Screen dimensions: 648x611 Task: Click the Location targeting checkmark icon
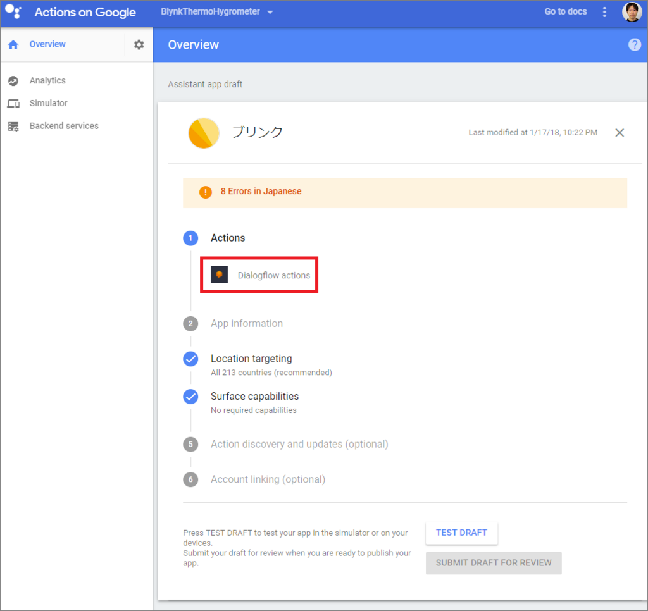[x=190, y=359]
